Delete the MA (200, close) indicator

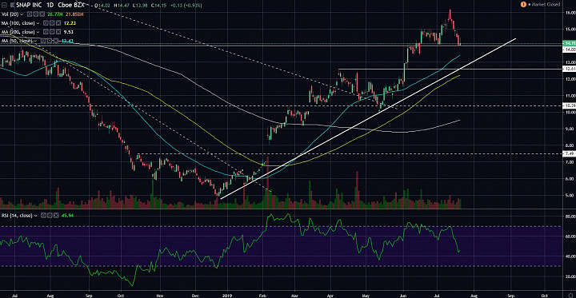(58, 32)
